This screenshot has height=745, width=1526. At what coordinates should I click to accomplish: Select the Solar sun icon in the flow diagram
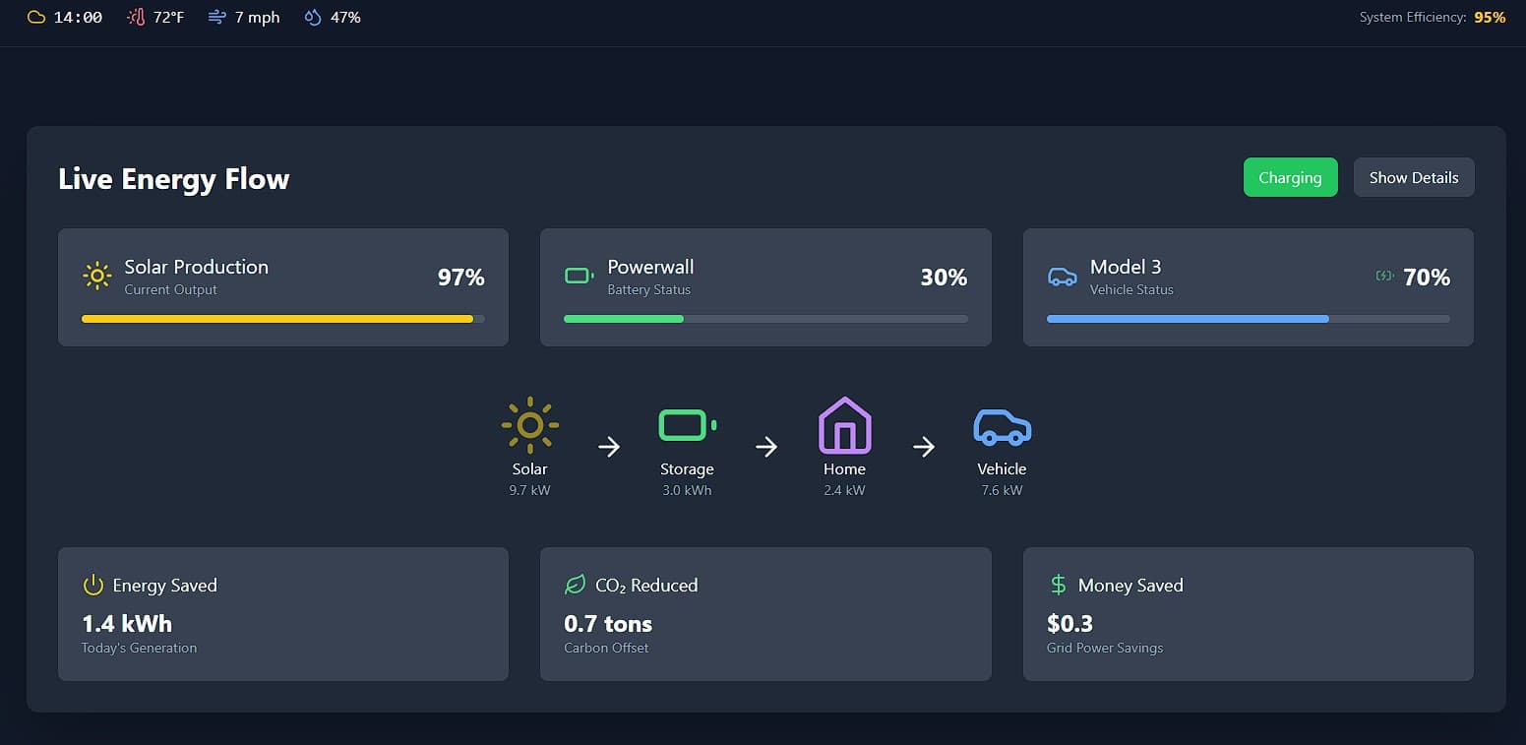[x=529, y=425]
